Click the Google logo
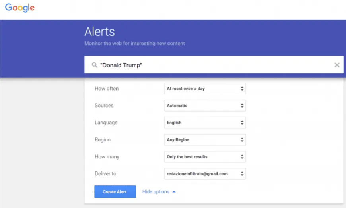The image size is (346, 208). pyautogui.click(x=19, y=8)
